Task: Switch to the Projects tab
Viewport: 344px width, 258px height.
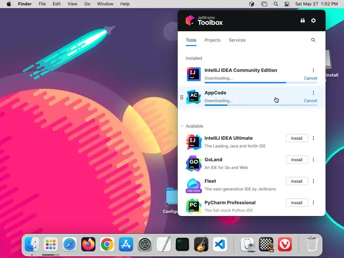Action: point(212,40)
